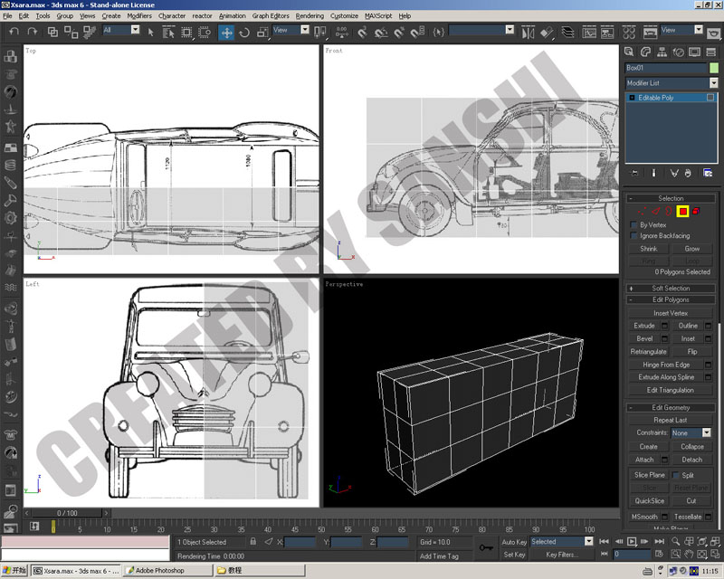This screenshot has height=579, width=724.
Task: Check the Split option box
Action: pos(675,475)
